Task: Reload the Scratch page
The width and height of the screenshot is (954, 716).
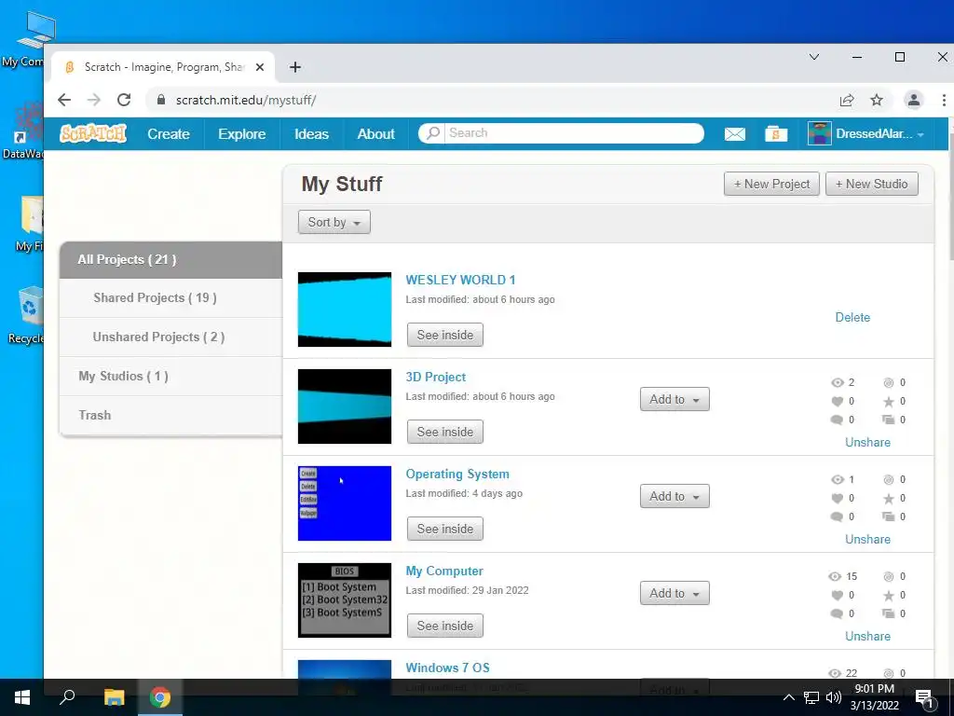Action: (x=124, y=100)
